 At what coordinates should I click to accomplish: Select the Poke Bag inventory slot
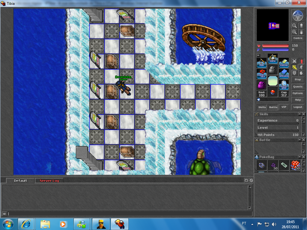284,85
